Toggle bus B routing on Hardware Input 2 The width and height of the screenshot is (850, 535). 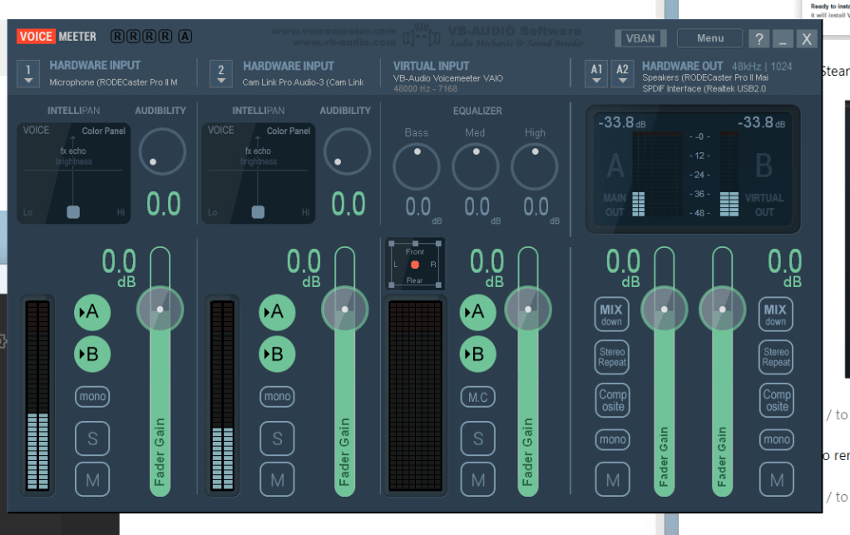click(x=277, y=354)
